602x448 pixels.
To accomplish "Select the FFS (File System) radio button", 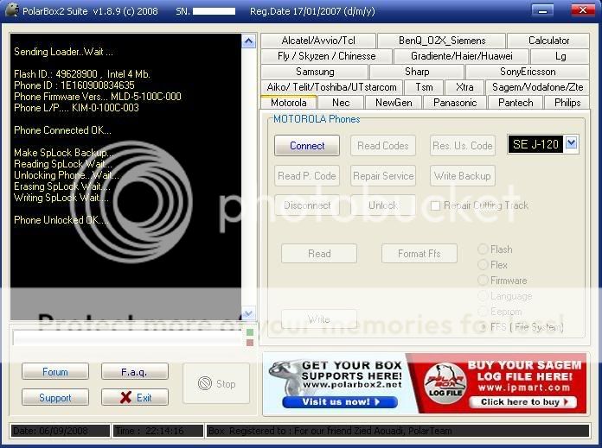I will click(483, 327).
